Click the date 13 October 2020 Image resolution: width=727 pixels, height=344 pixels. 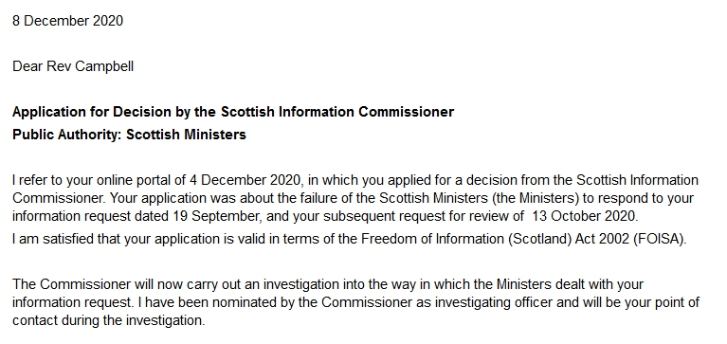point(584,216)
